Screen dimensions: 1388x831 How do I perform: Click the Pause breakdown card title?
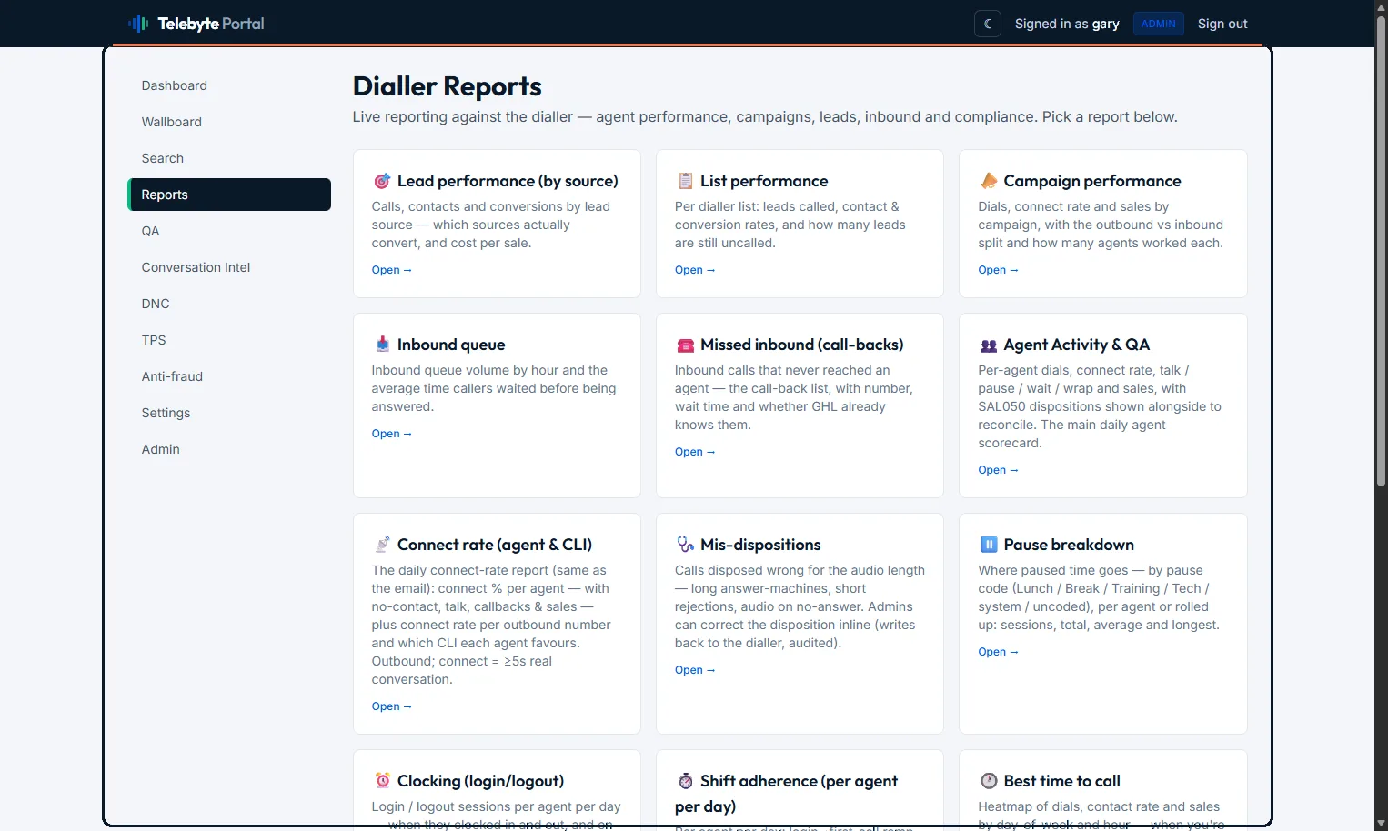coord(1069,545)
